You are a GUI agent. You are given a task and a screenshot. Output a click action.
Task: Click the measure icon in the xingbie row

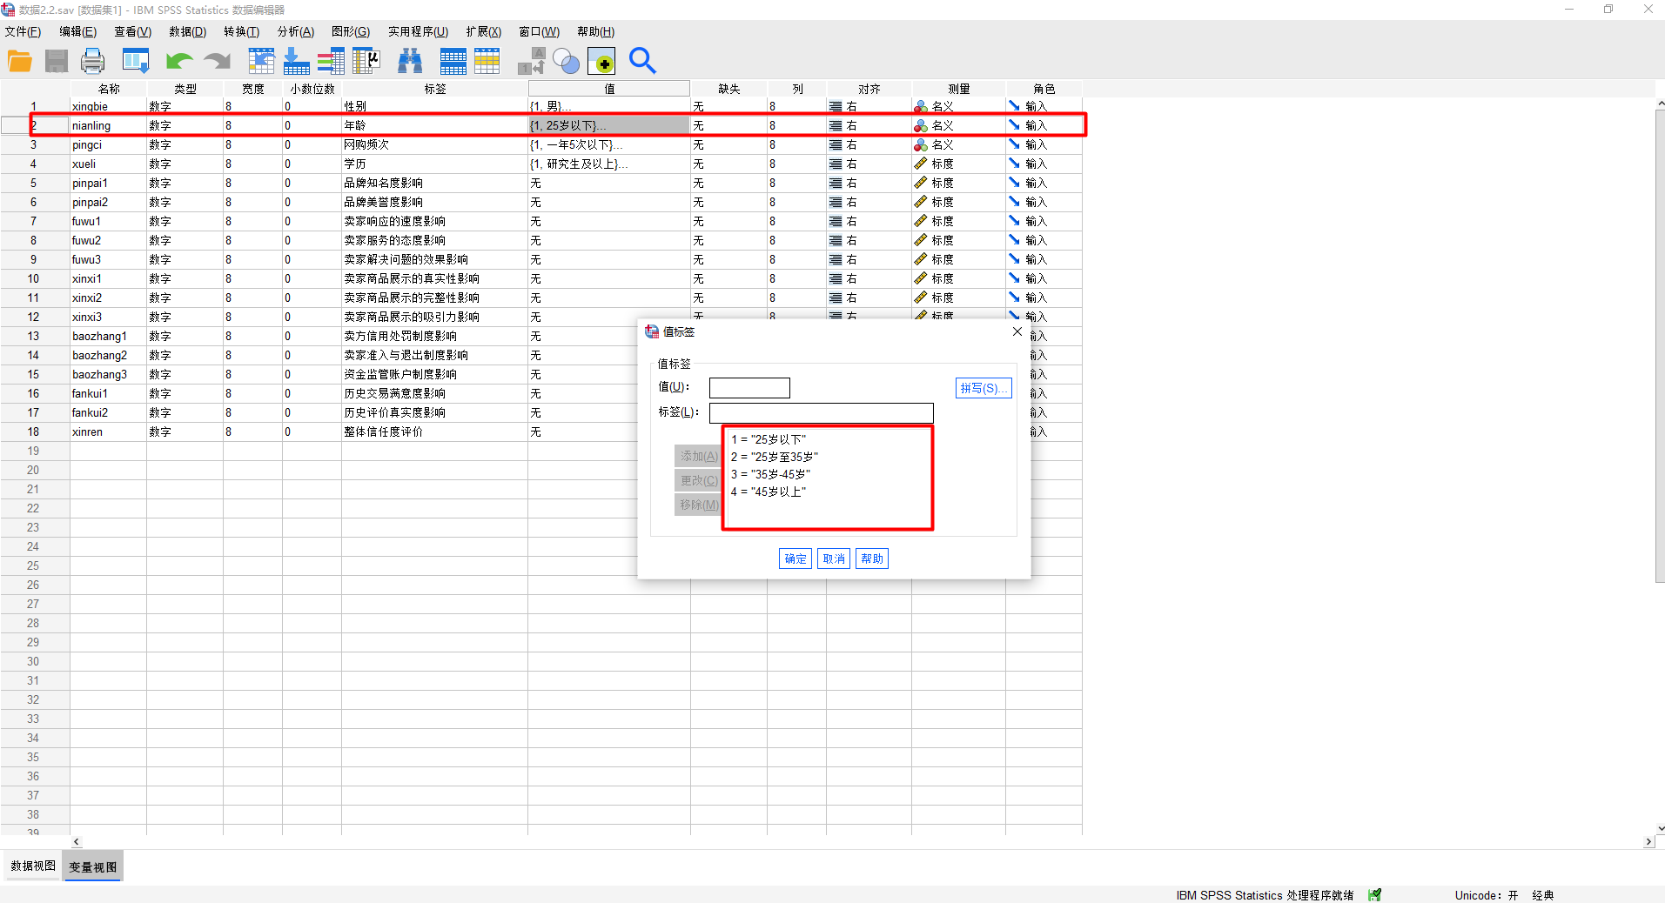coord(921,106)
